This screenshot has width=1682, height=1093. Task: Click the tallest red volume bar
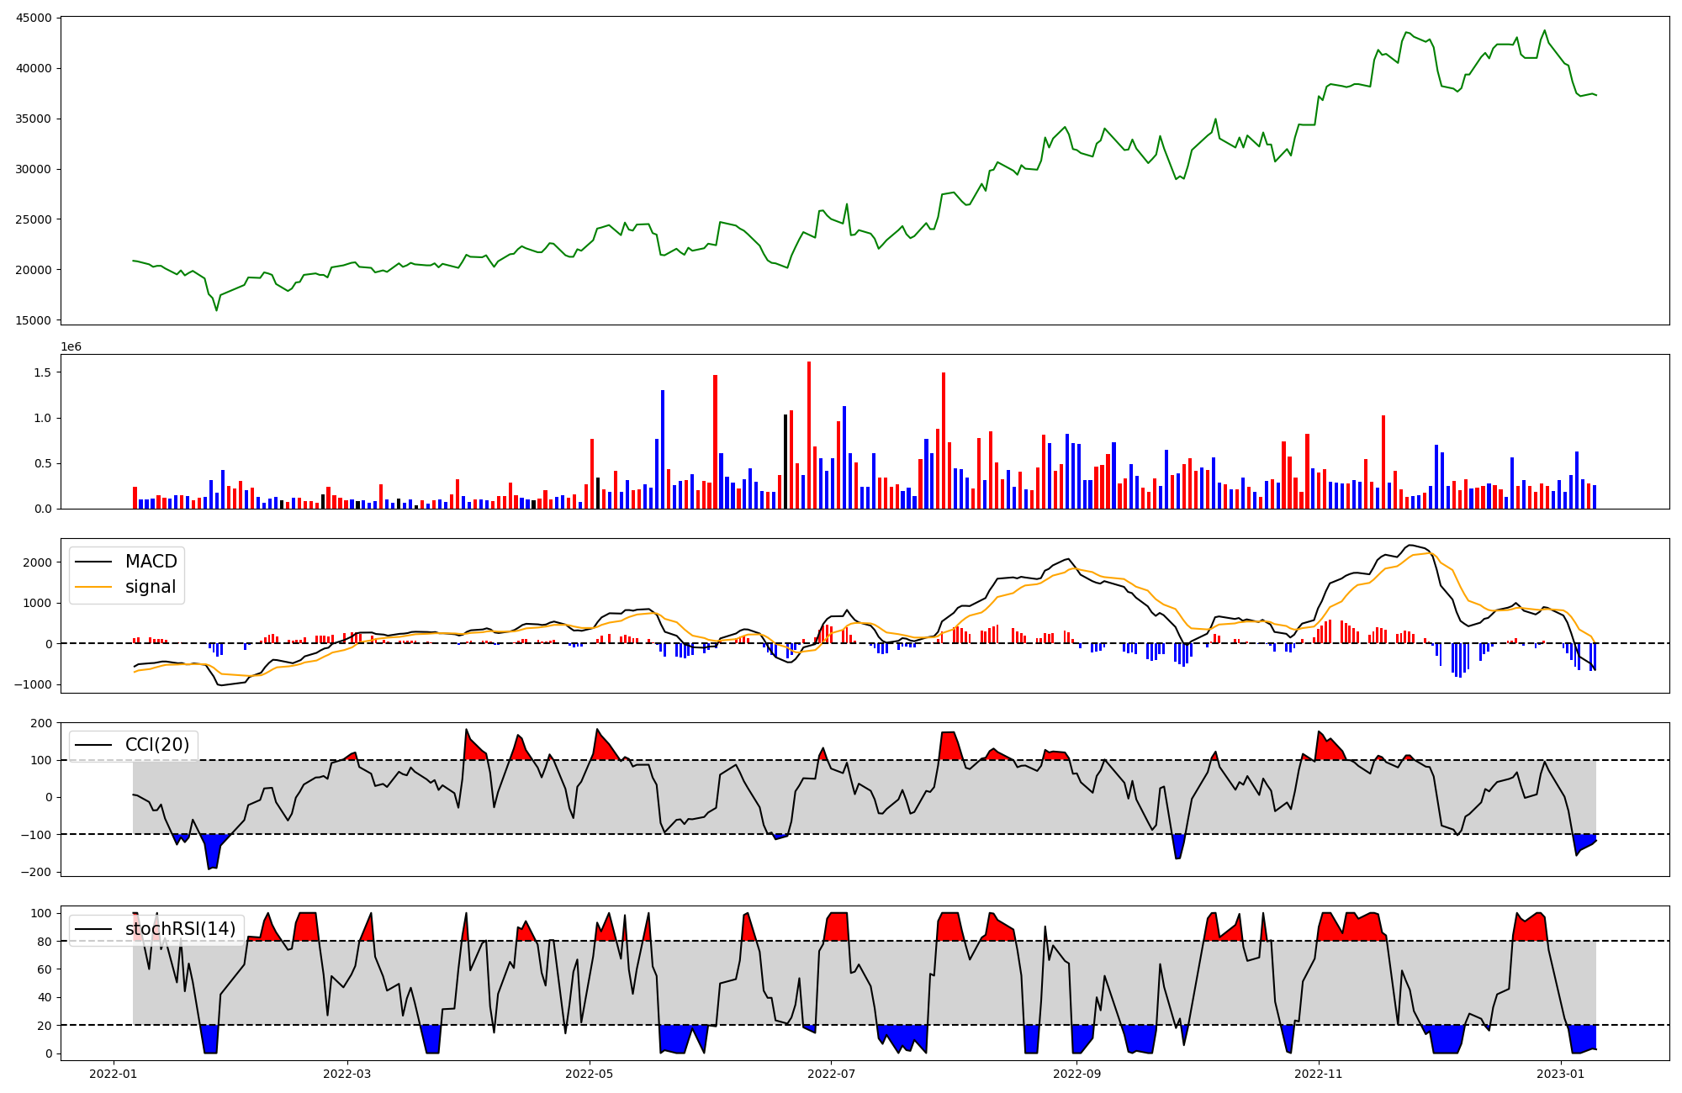[809, 435]
